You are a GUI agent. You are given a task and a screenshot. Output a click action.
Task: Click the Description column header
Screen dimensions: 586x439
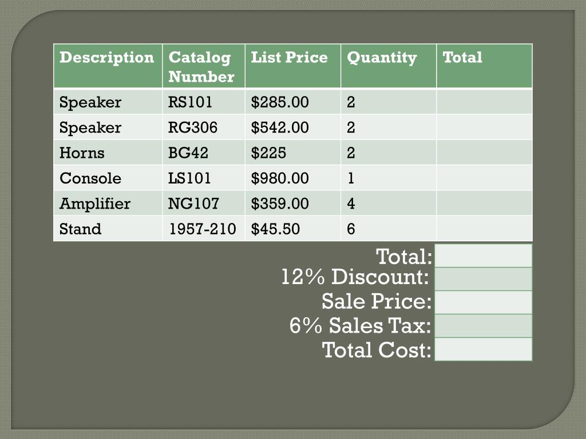click(x=108, y=66)
